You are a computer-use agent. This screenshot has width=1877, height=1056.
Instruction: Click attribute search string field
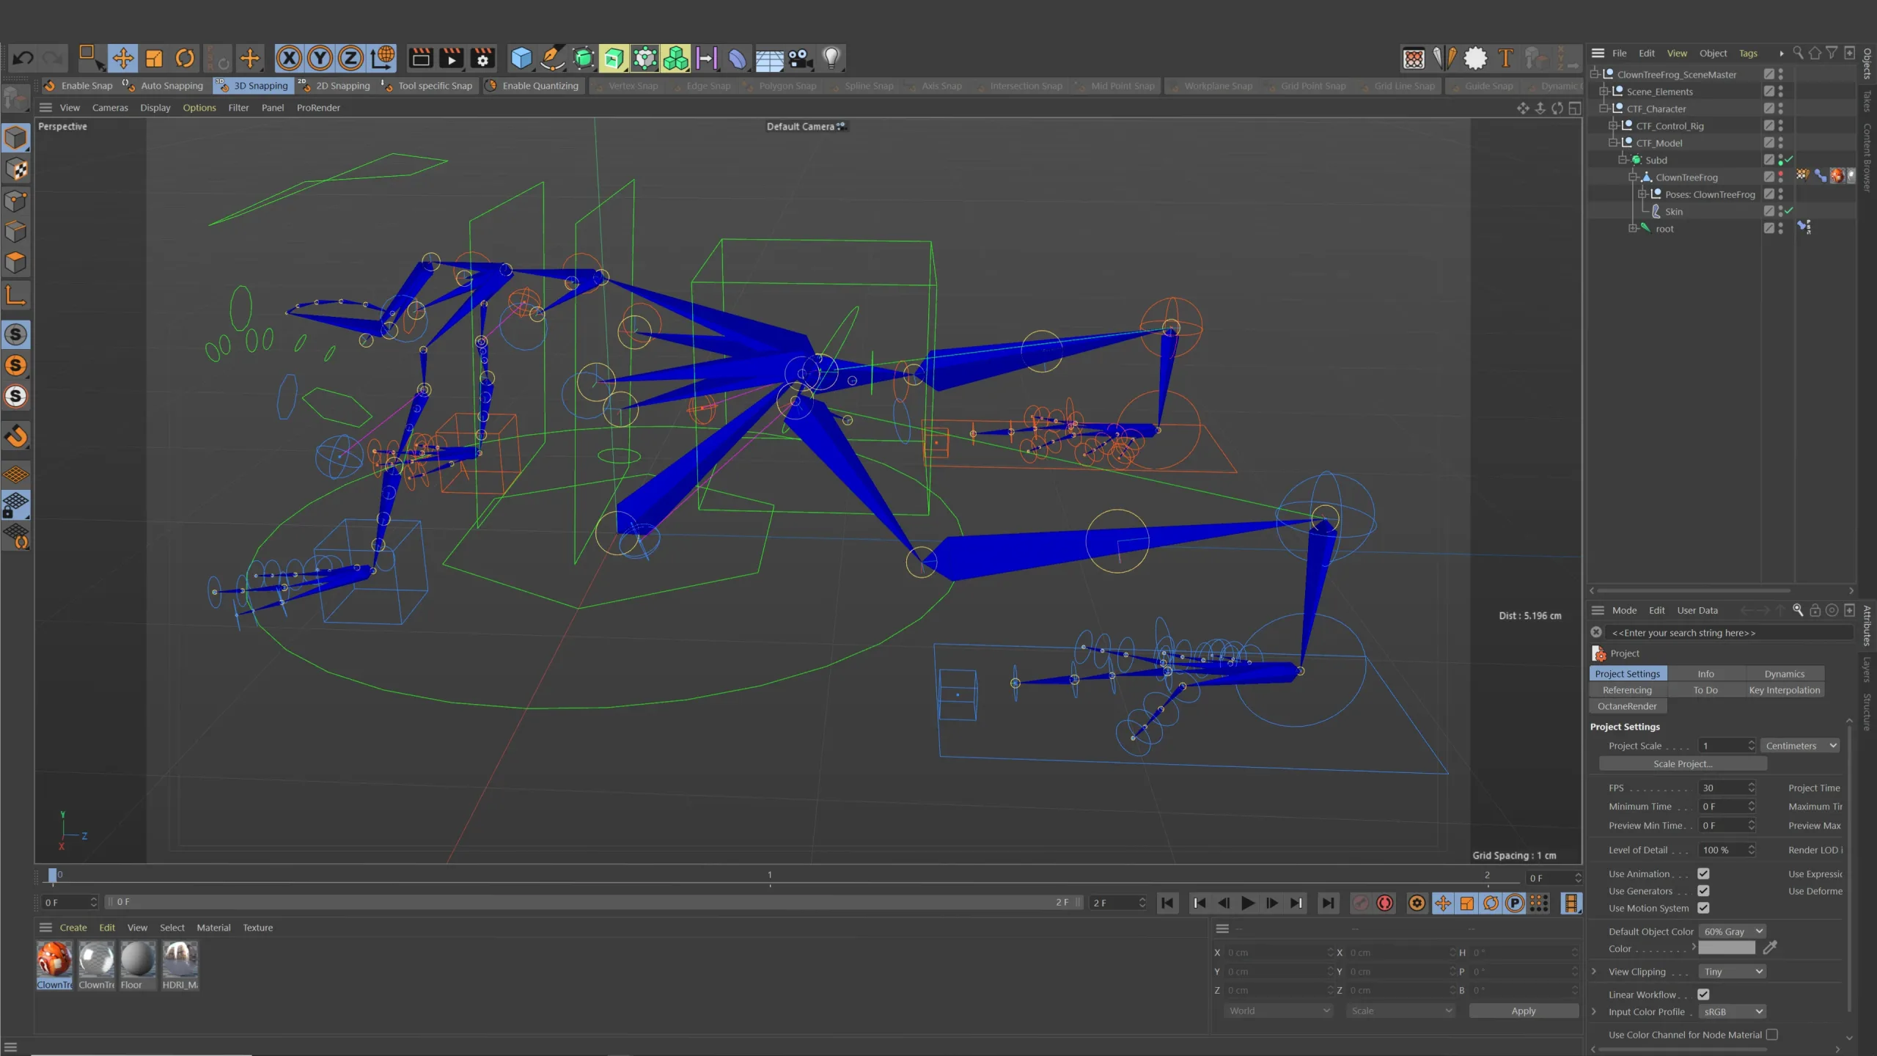tap(1730, 632)
